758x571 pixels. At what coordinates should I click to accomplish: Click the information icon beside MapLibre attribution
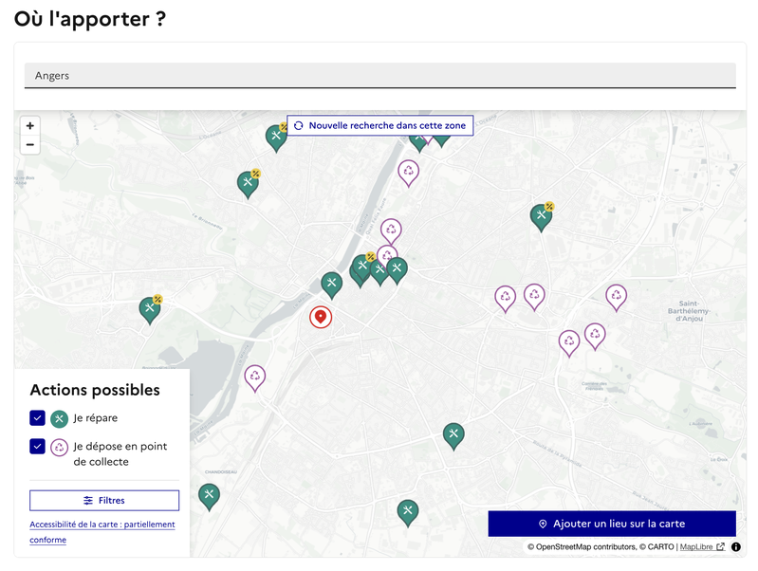click(x=735, y=546)
